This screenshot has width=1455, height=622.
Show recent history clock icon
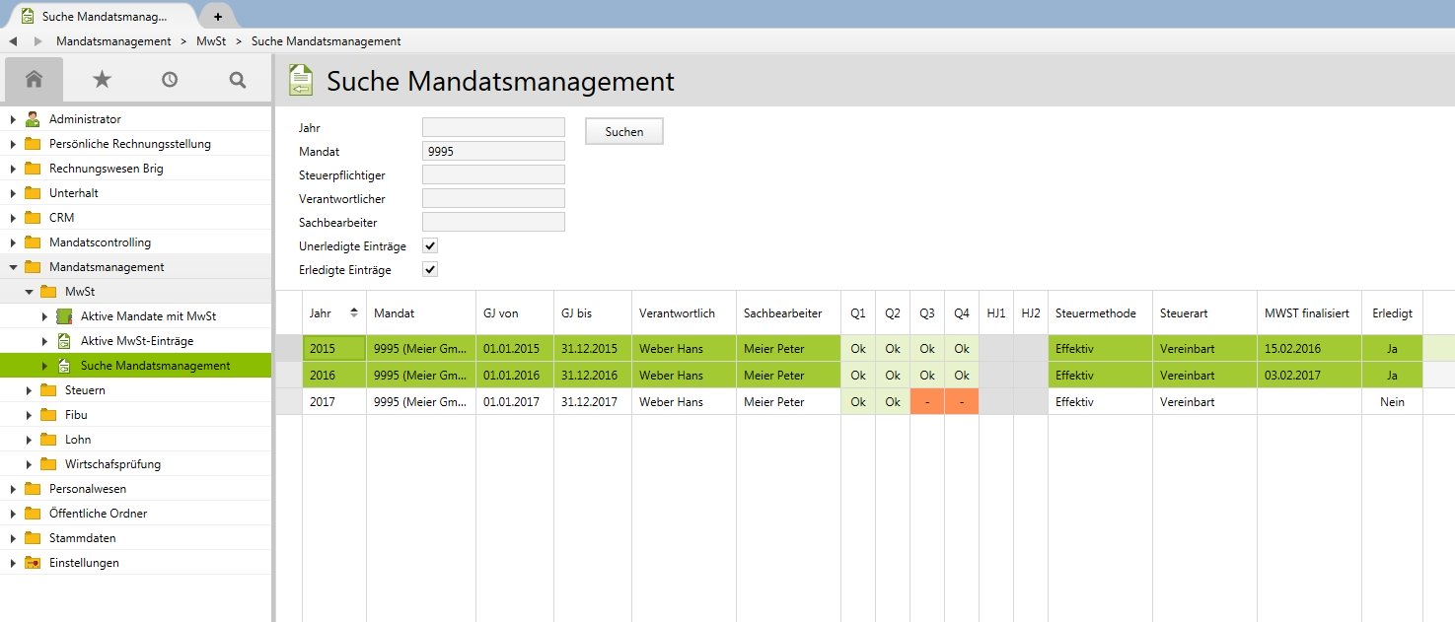(x=170, y=80)
